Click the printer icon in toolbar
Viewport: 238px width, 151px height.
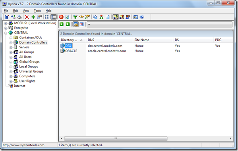point(19,17)
